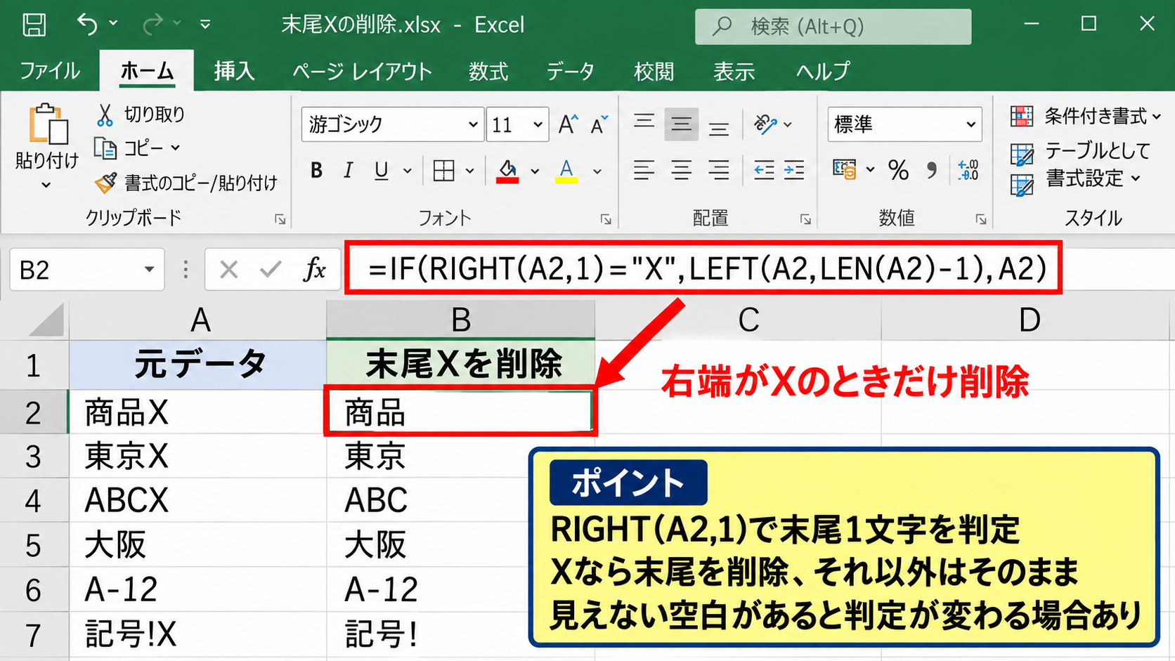Image resolution: width=1175 pixels, height=661 pixels.
Task: Click the Redo arrow icon
Action: (152, 25)
